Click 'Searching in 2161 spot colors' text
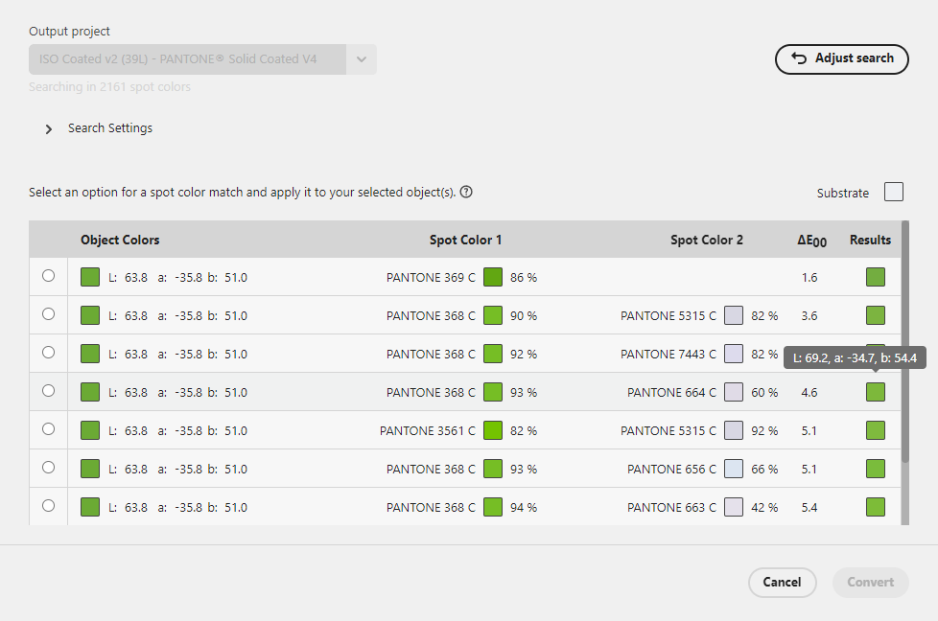The image size is (938, 621). coord(109,86)
